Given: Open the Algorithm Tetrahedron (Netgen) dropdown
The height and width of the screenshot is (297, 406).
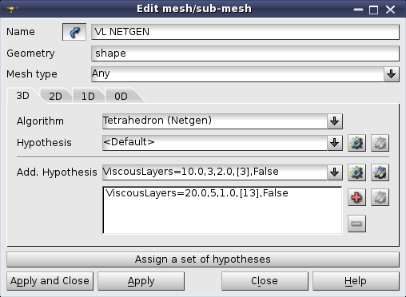Looking at the screenshot, I should [335, 121].
